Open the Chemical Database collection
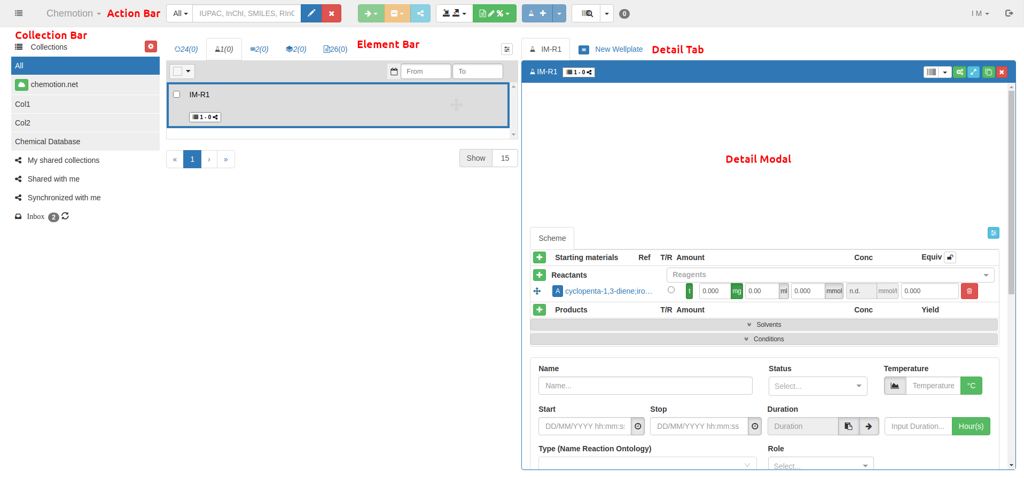Screen dimensions: 1024x478 [48, 142]
